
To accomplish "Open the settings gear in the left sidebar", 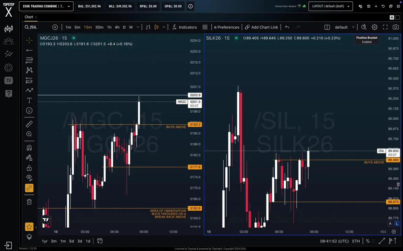I will point(8,68).
